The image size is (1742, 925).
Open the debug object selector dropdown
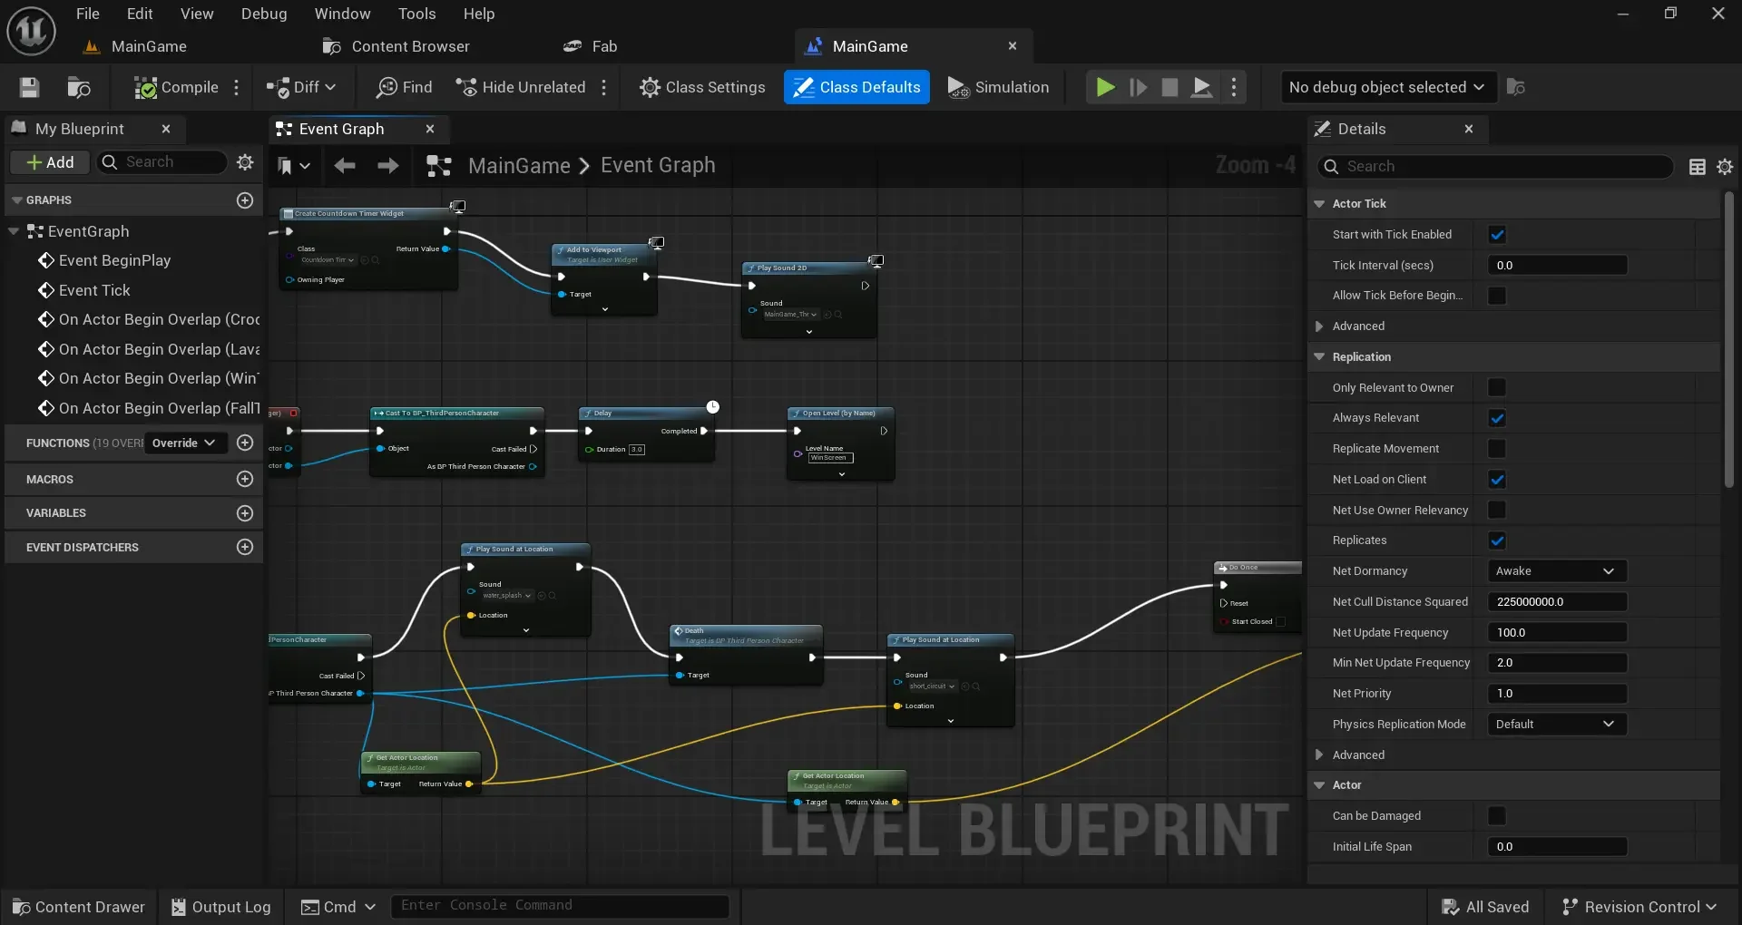pyautogui.click(x=1387, y=87)
